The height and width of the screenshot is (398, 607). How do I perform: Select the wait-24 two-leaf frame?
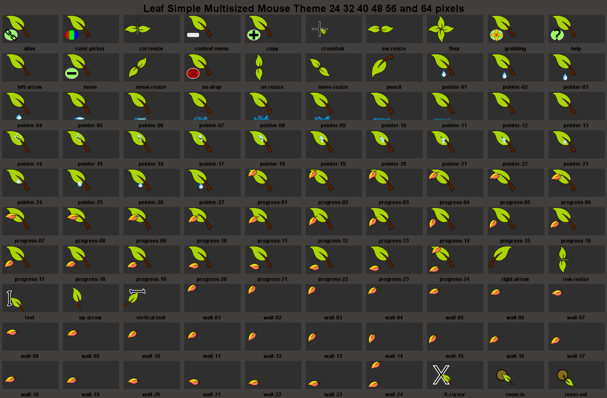coord(395,375)
